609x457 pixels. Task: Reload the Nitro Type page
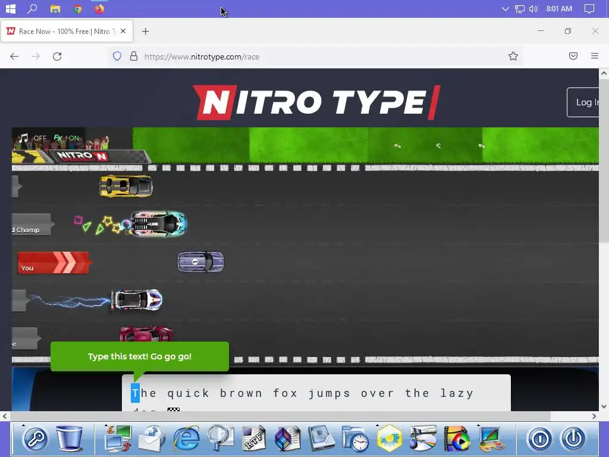pos(57,57)
